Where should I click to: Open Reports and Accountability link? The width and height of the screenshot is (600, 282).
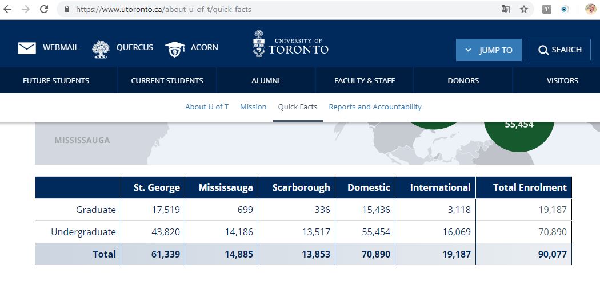coord(375,107)
